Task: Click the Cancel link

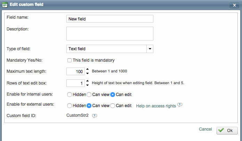Action: pos(205,129)
